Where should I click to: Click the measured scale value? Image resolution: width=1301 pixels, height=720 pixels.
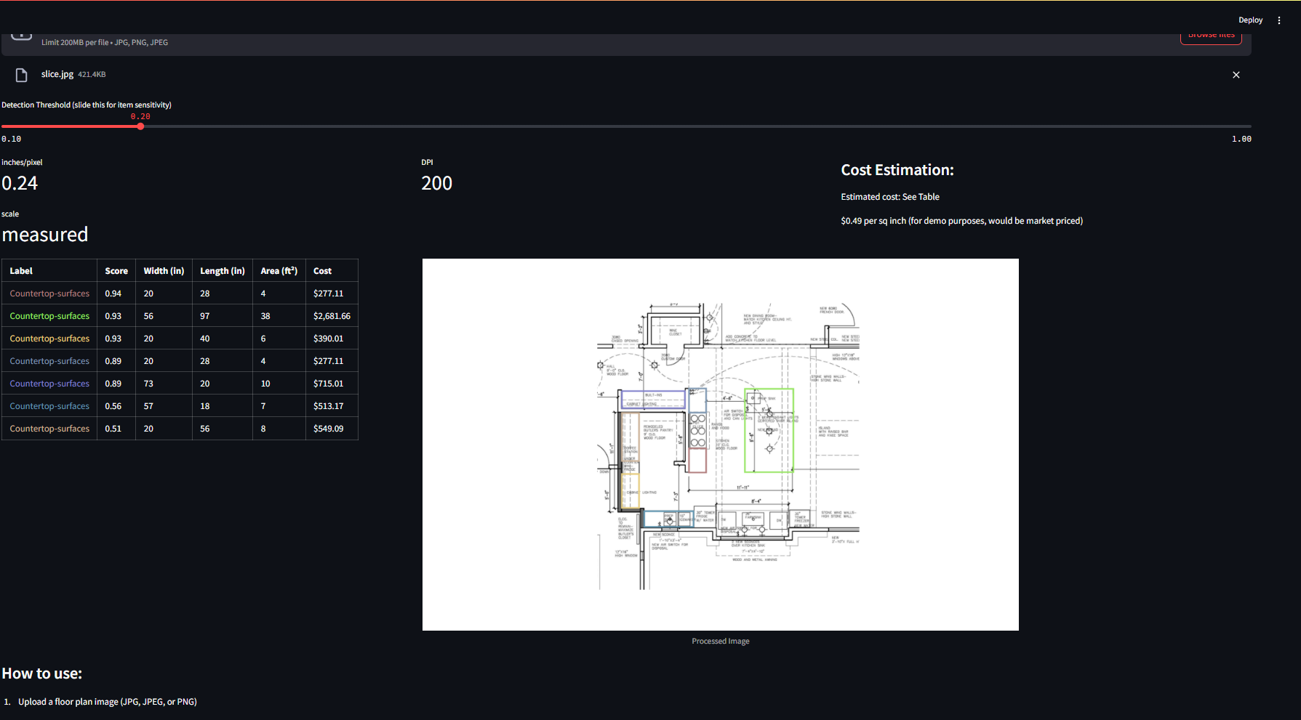[x=44, y=234]
